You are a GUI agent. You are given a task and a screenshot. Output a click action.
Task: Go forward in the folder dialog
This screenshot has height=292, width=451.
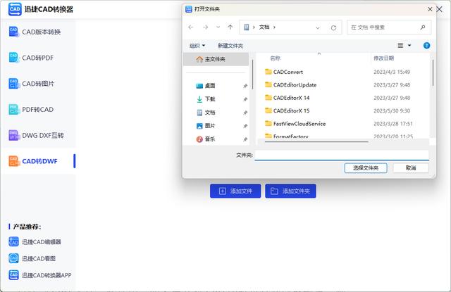[x=205, y=27]
